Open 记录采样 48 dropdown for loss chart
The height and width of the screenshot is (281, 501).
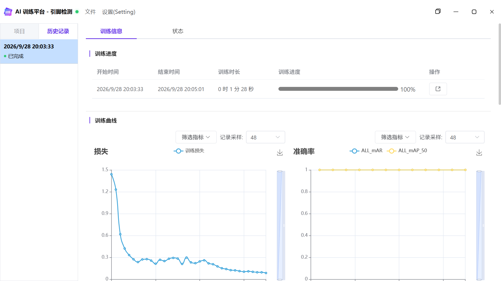pos(265,137)
